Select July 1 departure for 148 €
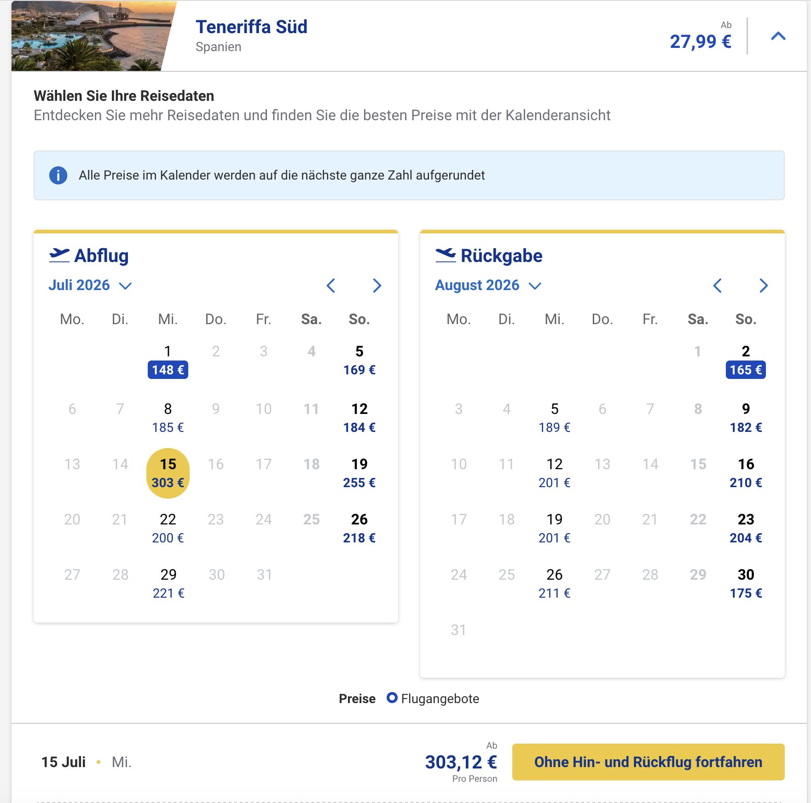Screen dimensions: 811x803 click(168, 361)
